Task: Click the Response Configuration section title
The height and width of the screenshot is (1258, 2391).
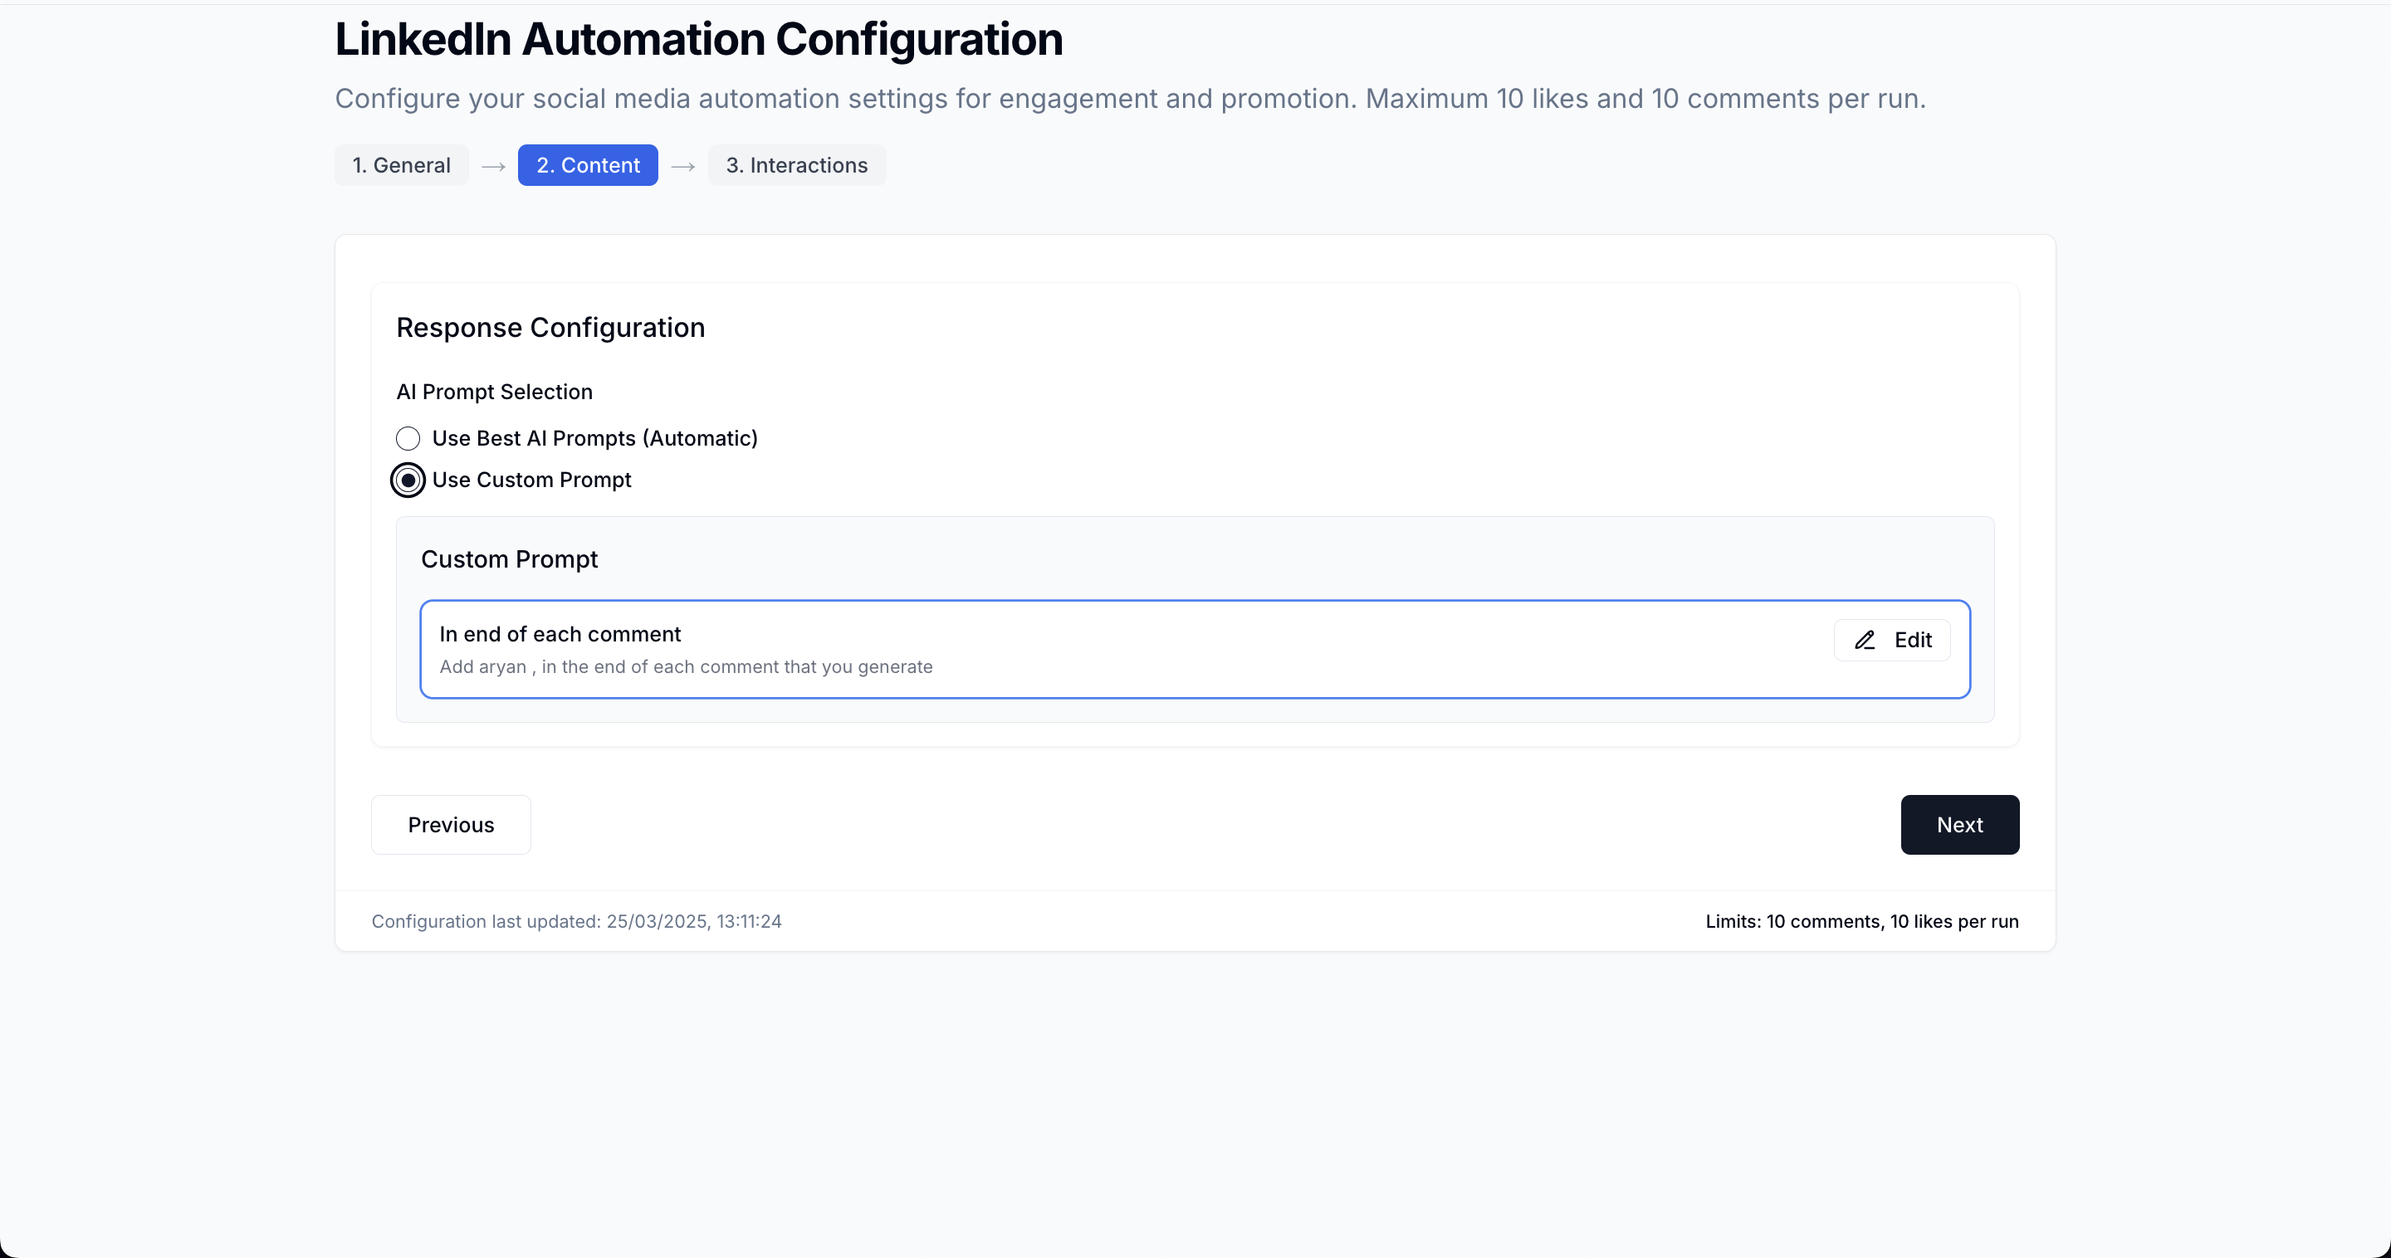Action: 550,328
